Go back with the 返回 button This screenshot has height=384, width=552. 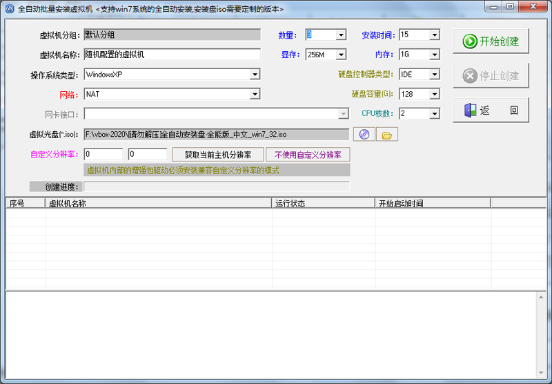click(x=491, y=111)
